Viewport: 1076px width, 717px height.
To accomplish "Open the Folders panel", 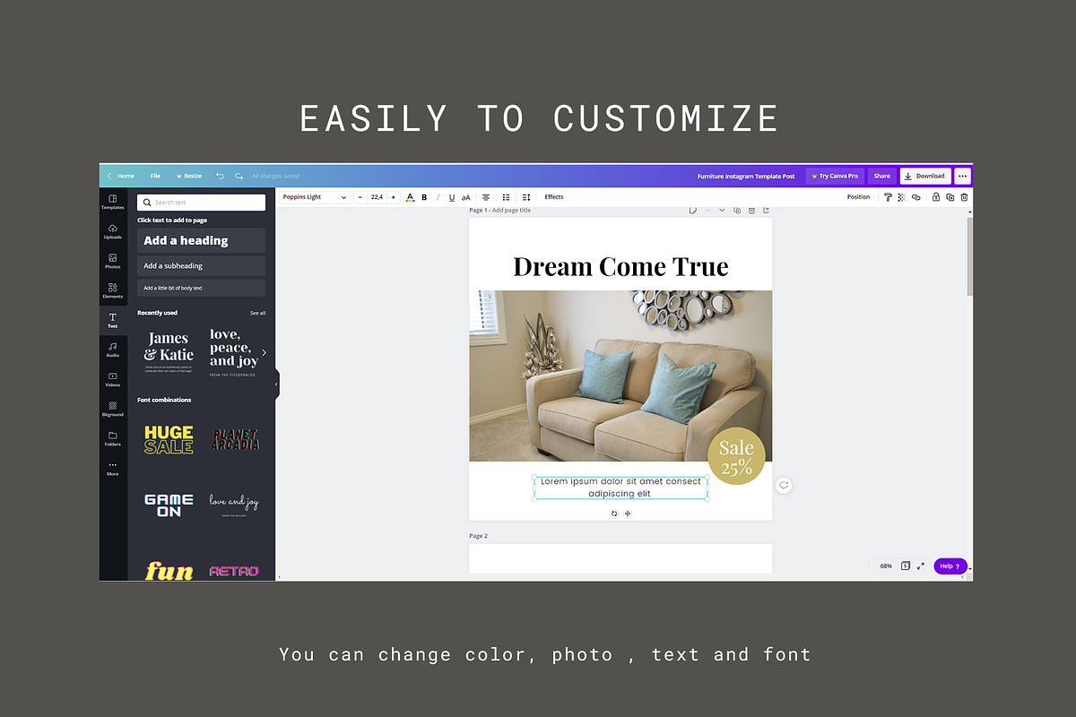I will click(x=113, y=438).
